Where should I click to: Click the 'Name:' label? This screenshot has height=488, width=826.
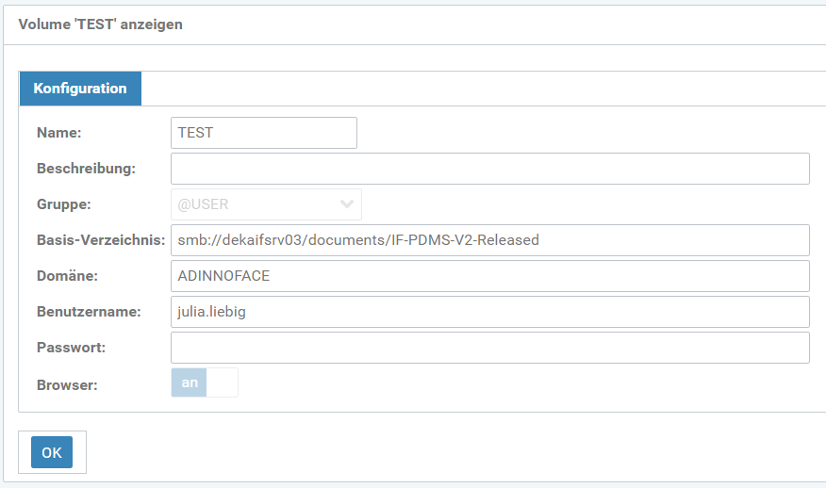pos(59,133)
